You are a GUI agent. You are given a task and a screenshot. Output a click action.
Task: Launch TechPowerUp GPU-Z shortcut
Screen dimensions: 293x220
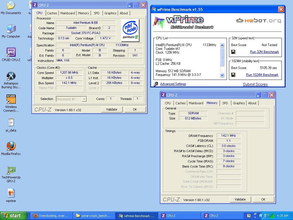(11, 174)
